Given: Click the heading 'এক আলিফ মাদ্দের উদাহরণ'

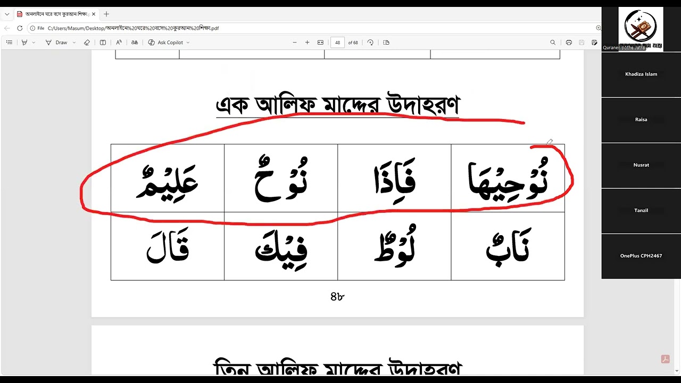Looking at the screenshot, I should tap(337, 105).
